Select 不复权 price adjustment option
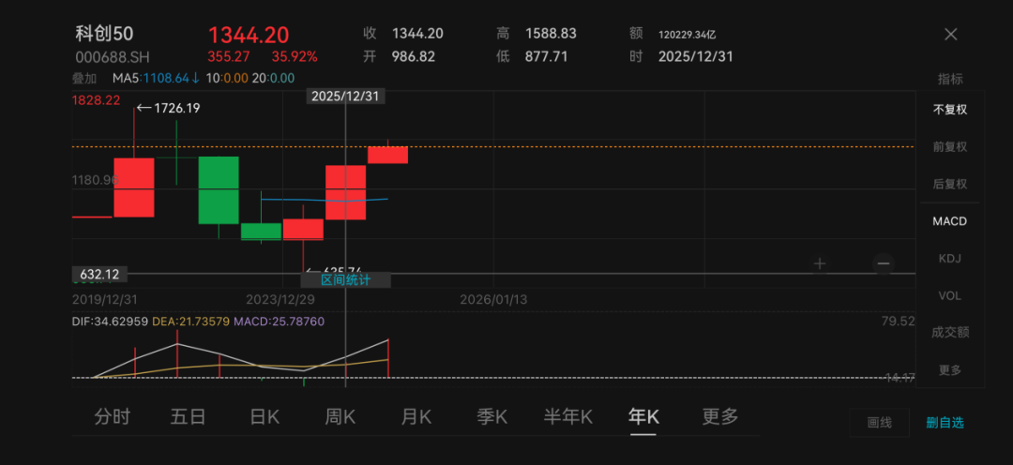Viewport: 1013px width, 465px height. click(949, 110)
